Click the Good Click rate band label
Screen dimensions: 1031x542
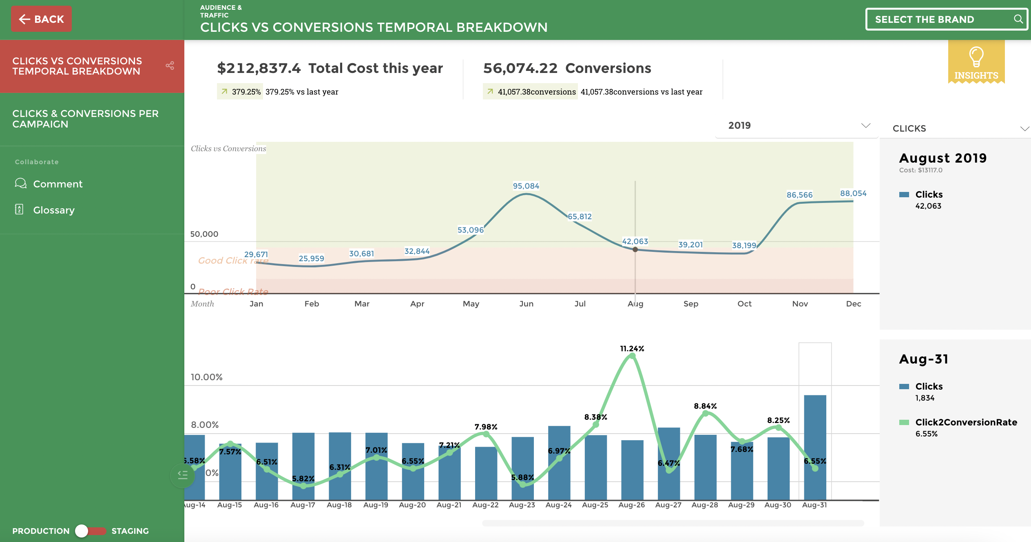point(233,260)
